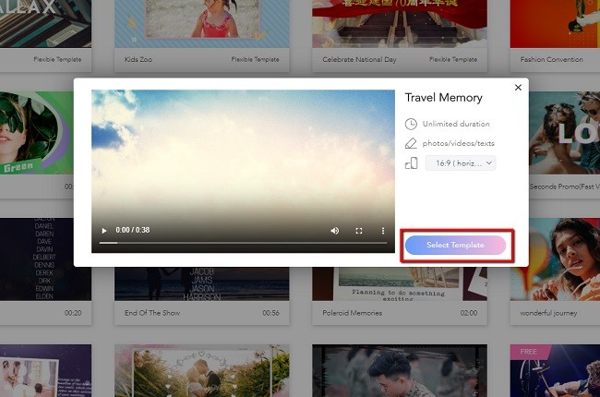Image resolution: width=600 pixels, height=397 pixels.
Task: Click the 0:00 / 0:38 time display
Action: pos(132,230)
